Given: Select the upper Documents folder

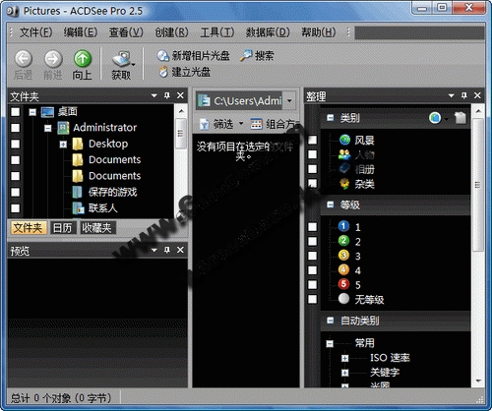Looking at the screenshot, I should point(115,159).
